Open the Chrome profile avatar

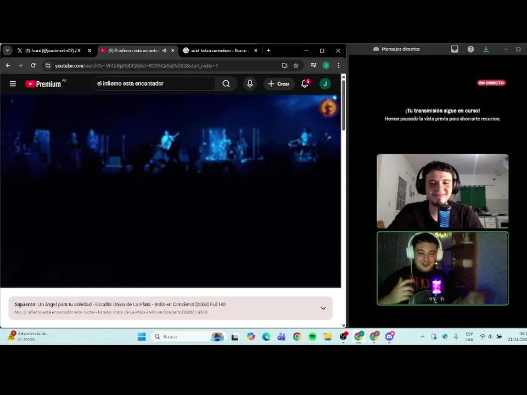pos(326,65)
